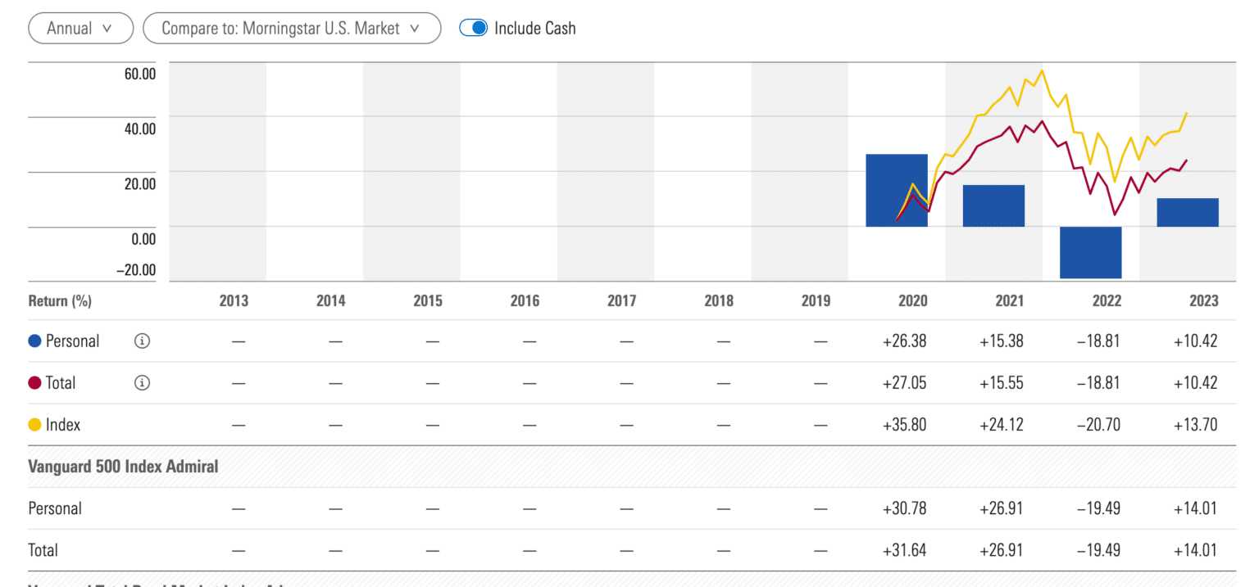Click the yellow Index legend dot

coord(34,425)
